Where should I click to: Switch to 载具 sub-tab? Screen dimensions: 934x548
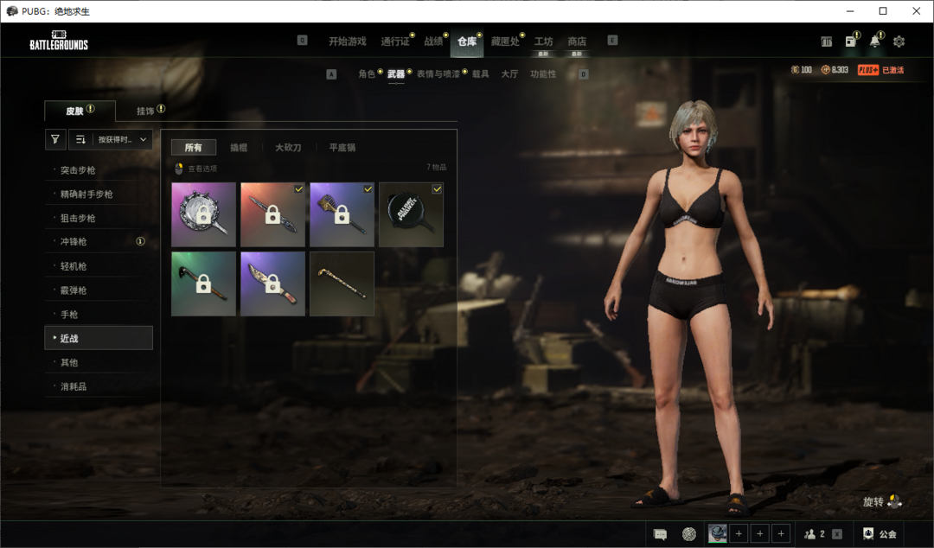tap(481, 73)
